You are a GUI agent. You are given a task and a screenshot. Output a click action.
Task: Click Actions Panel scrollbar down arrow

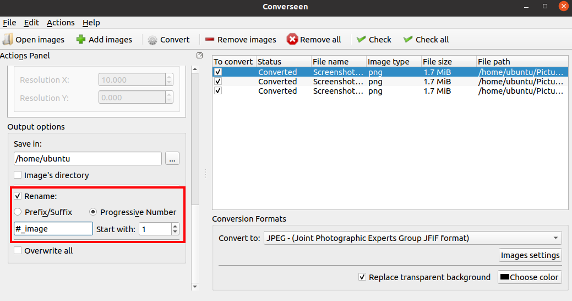[x=195, y=286]
